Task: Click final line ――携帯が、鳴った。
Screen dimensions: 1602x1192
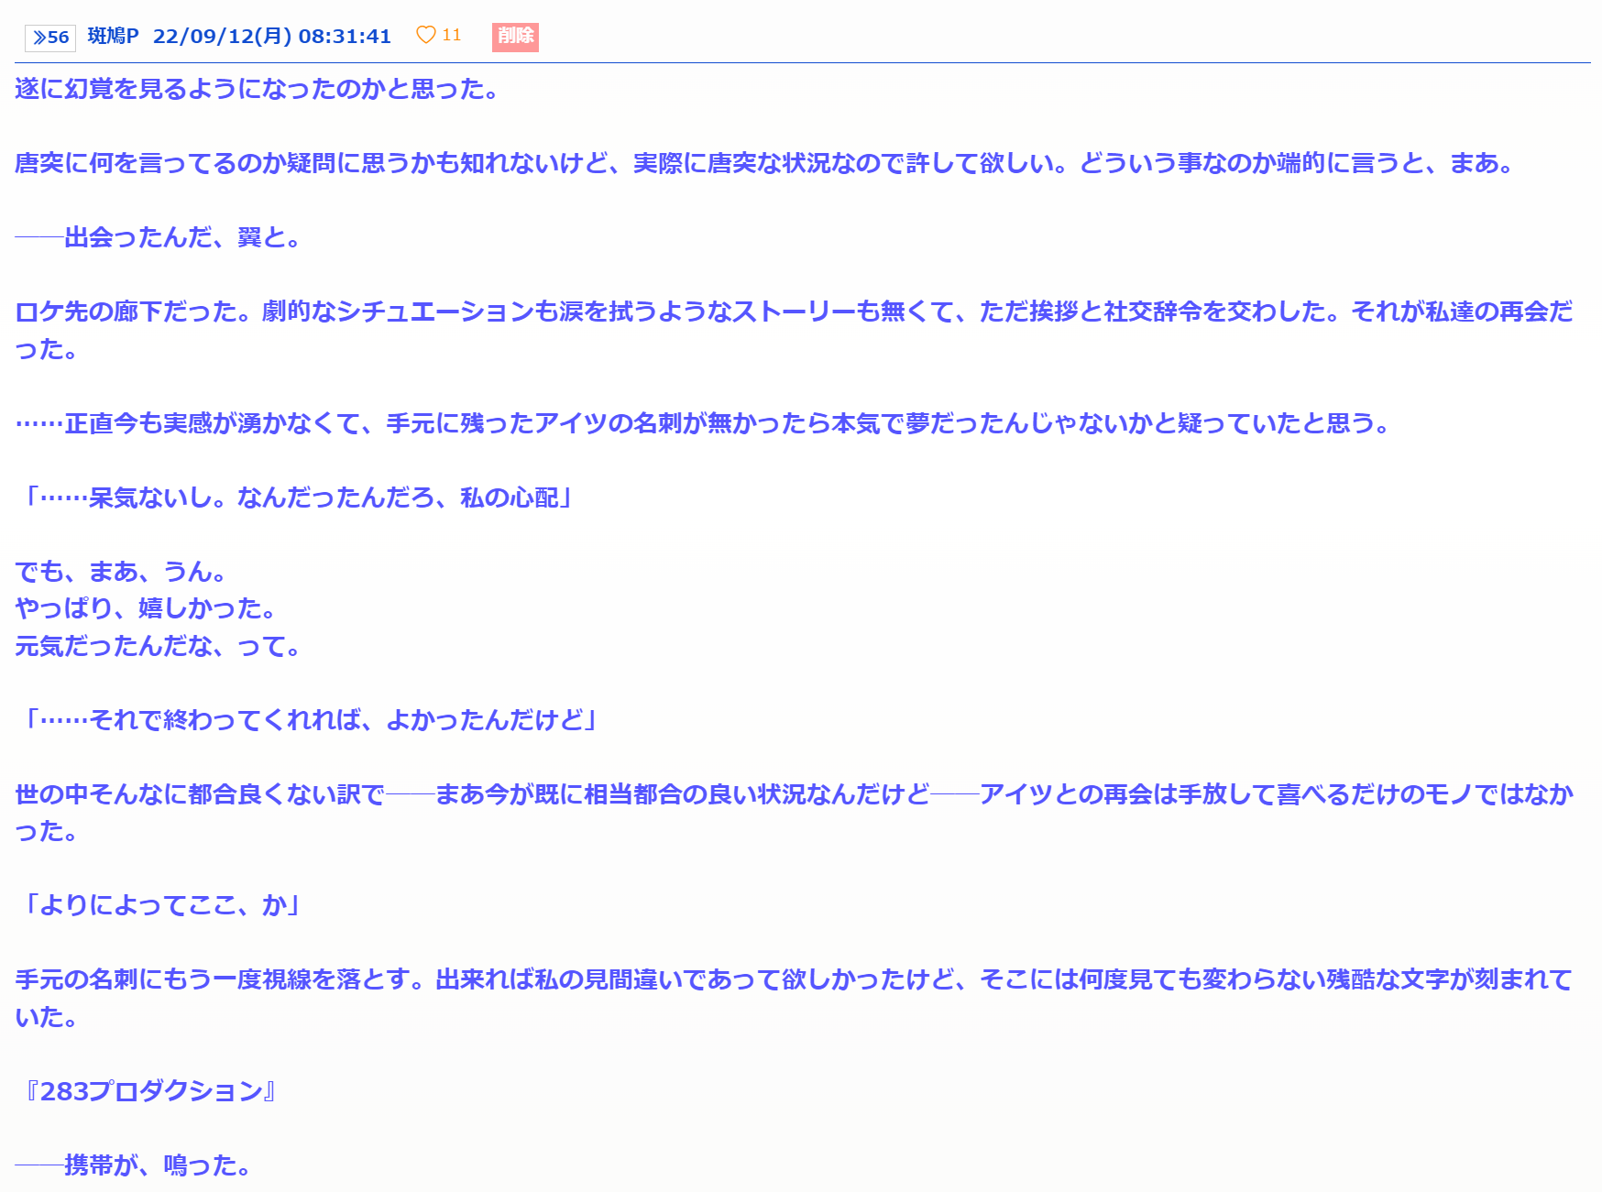Action: coord(134,1165)
